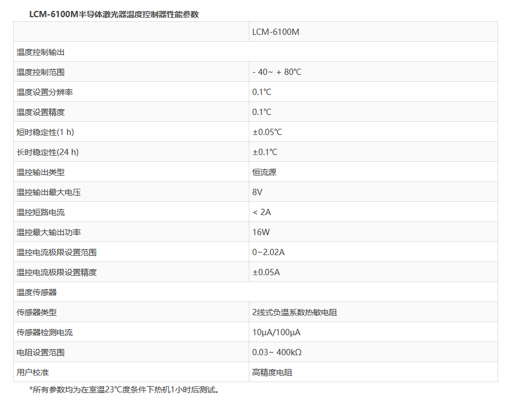The width and height of the screenshot is (521, 401).
Task: Click the 温度控制输出 section row
Action: (x=41, y=52)
